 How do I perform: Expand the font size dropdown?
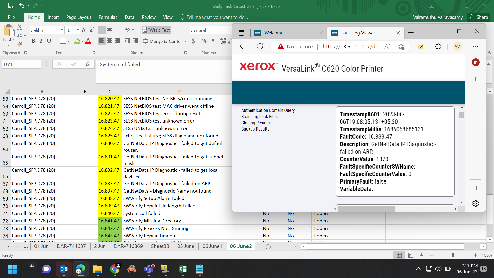tap(78, 30)
